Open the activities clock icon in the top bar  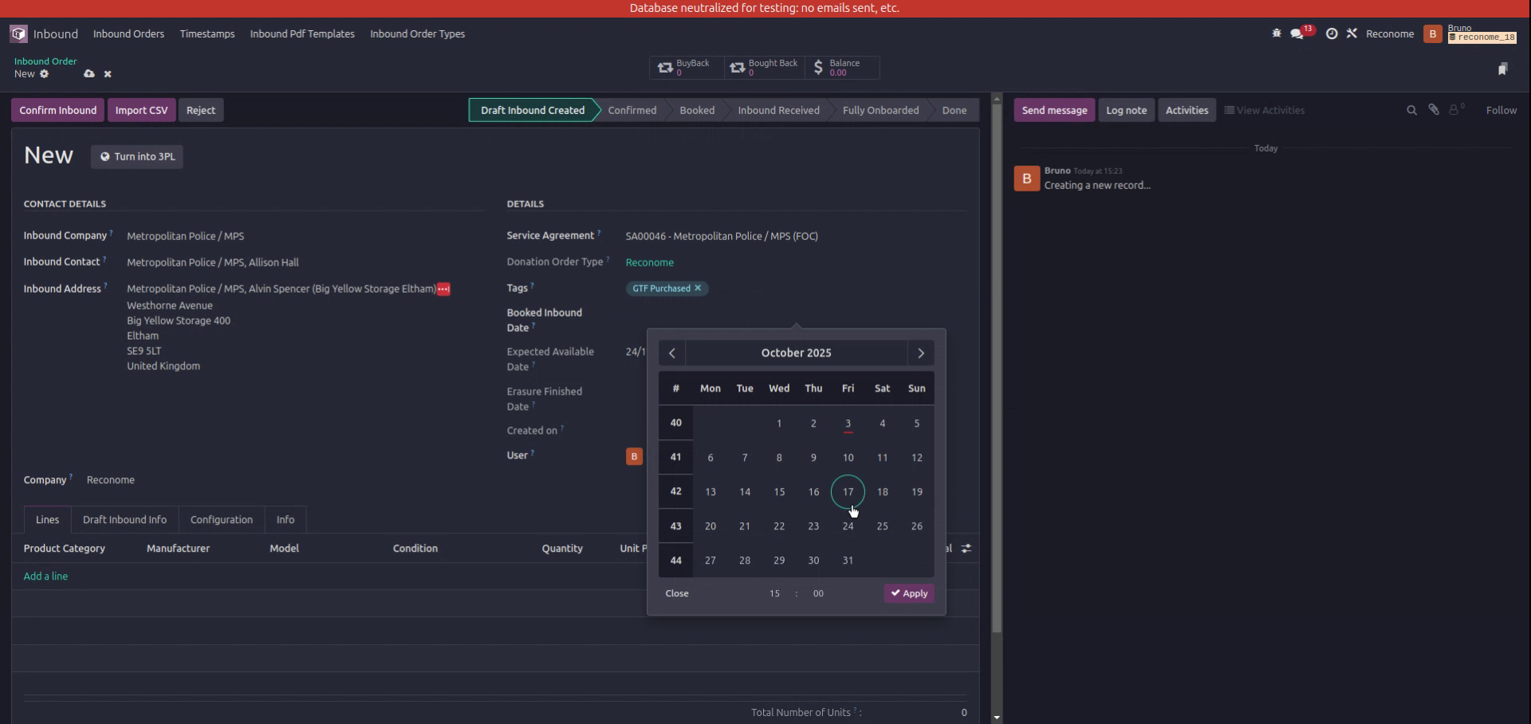[x=1332, y=33]
